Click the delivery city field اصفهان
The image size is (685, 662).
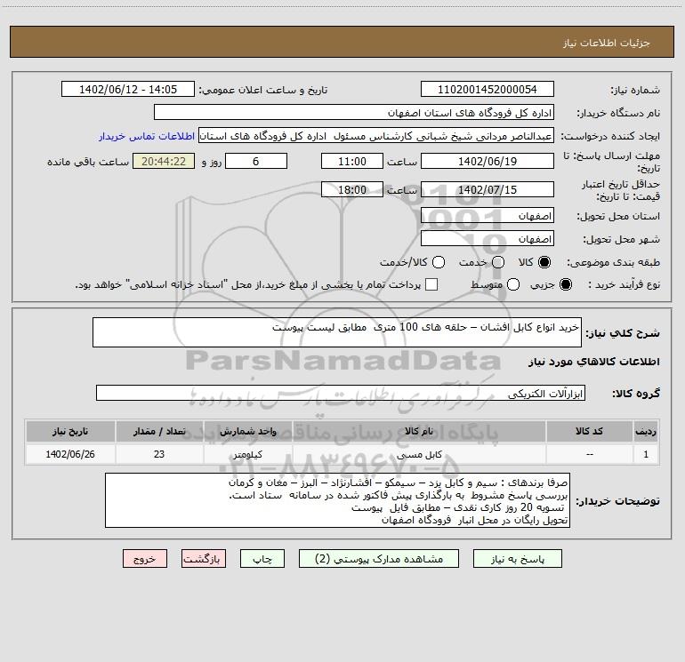click(488, 239)
